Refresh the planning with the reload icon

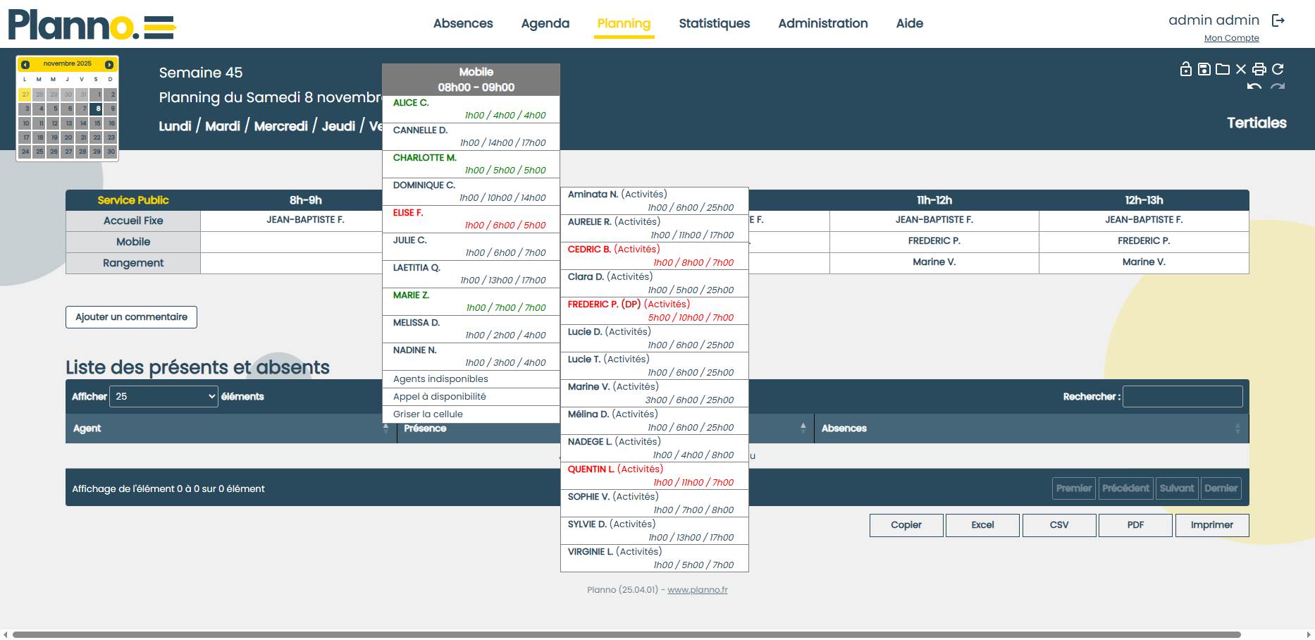click(x=1278, y=69)
